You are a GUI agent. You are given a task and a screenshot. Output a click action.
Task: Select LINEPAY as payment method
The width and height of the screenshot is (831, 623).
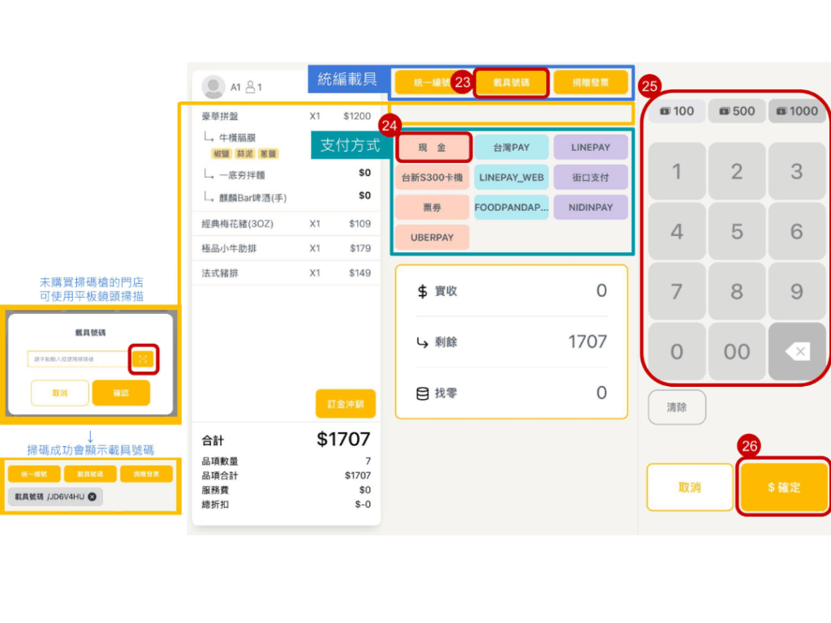tap(590, 148)
